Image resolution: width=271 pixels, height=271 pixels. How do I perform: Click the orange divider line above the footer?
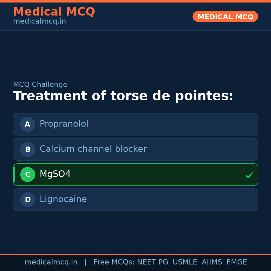(x=135, y=254)
